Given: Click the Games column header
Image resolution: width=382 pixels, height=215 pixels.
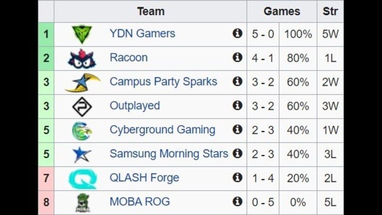Looking at the screenshot, I should point(282,11).
